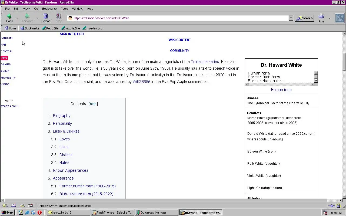The image size is (346, 216).
Task: Open START A WIKI link in sidebar
Action: point(9,106)
